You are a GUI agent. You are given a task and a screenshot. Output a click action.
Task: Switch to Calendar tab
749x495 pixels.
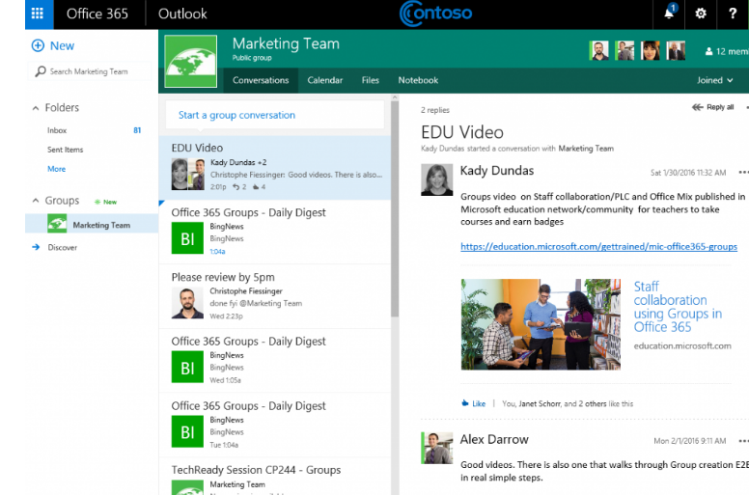(325, 80)
